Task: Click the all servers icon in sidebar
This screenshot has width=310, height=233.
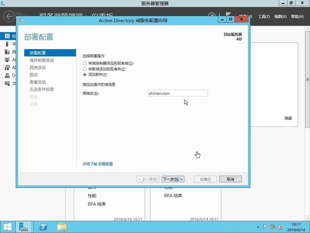Action: click(x=7, y=52)
